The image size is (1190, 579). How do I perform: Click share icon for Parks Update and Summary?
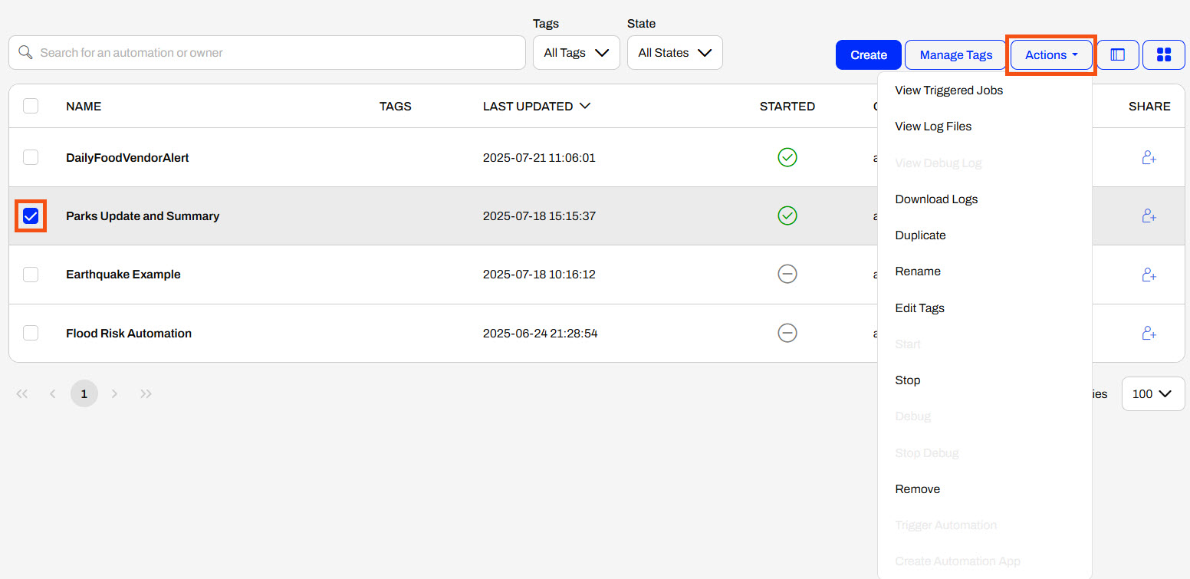(x=1149, y=216)
